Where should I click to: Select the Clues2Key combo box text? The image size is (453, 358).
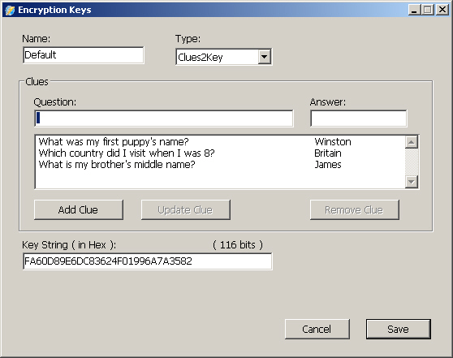coord(201,57)
